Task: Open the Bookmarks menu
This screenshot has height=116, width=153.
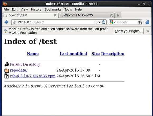Action: point(53,9)
